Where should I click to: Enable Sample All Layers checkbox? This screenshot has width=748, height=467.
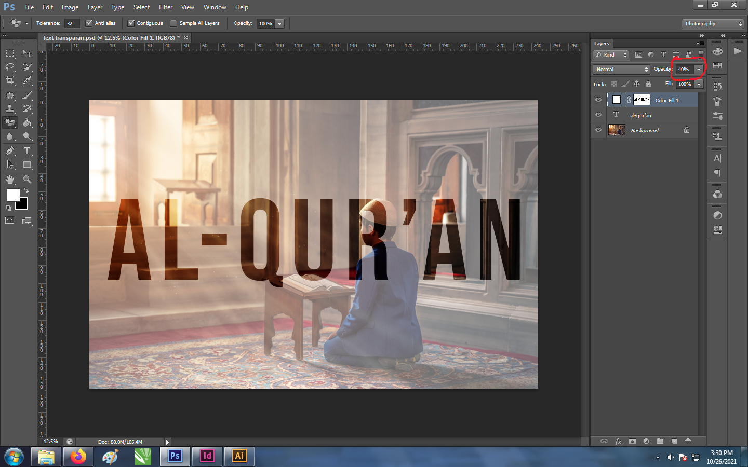(x=174, y=23)
